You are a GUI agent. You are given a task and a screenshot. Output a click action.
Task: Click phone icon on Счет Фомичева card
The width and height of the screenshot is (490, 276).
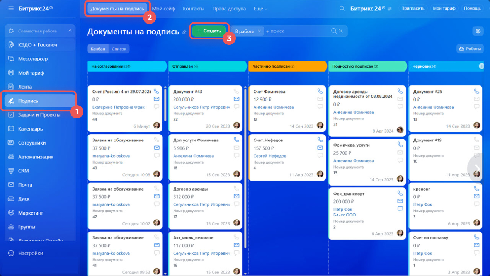click(x=320, y=91)
